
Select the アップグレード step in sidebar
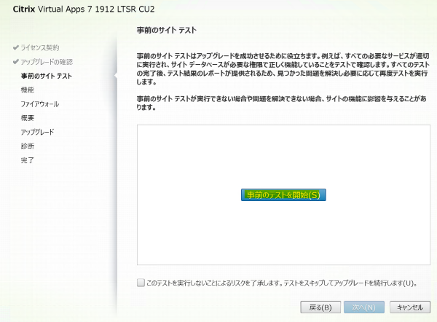tap(37, 132)
